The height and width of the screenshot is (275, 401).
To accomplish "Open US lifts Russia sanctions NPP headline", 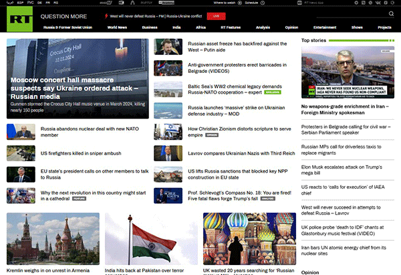I will (x=237, y=175).
